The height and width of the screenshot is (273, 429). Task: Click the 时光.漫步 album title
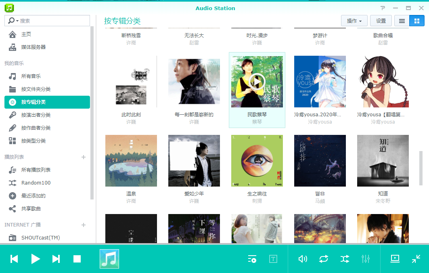257,35
